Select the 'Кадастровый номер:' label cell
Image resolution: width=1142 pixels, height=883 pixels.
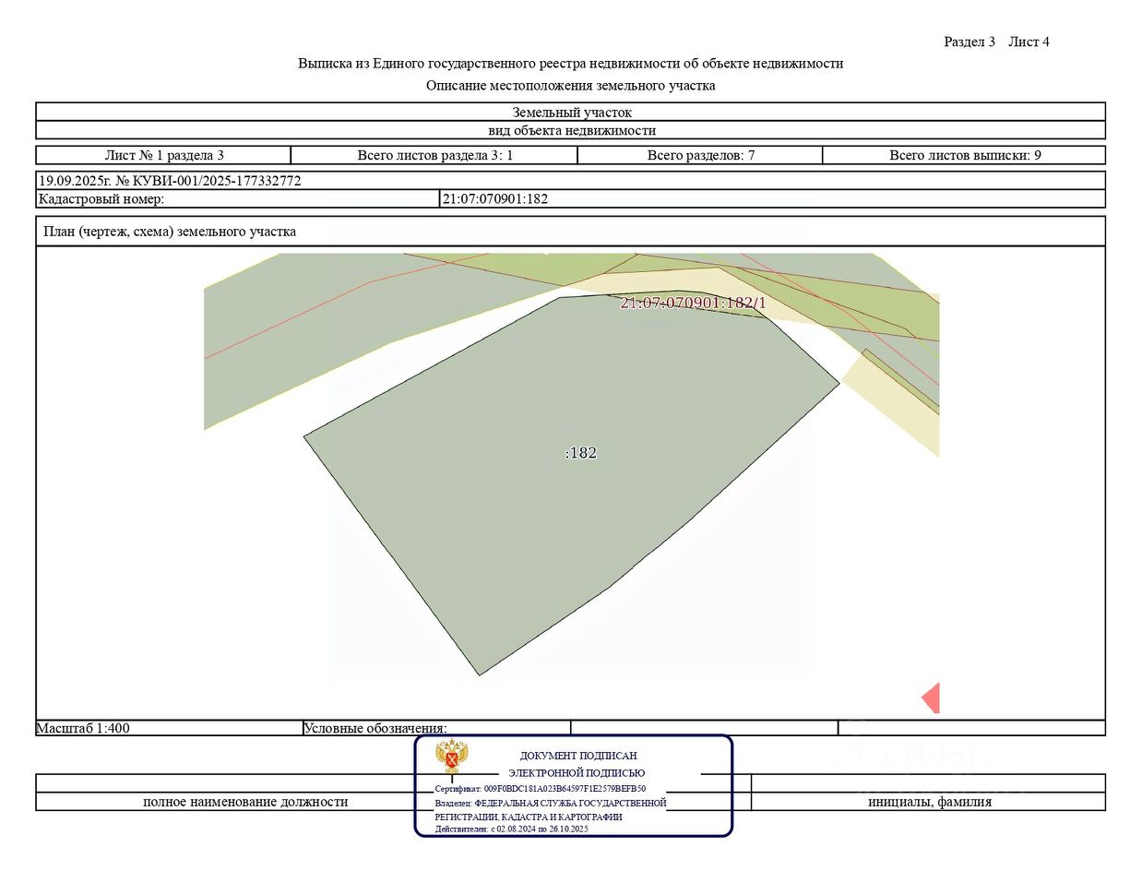point(239,198)
